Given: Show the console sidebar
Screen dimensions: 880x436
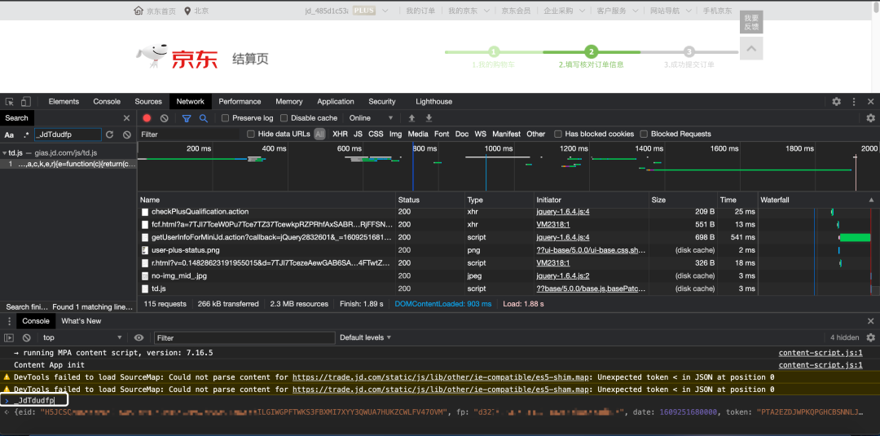Looking at the screenshot, I should [9, 338].
